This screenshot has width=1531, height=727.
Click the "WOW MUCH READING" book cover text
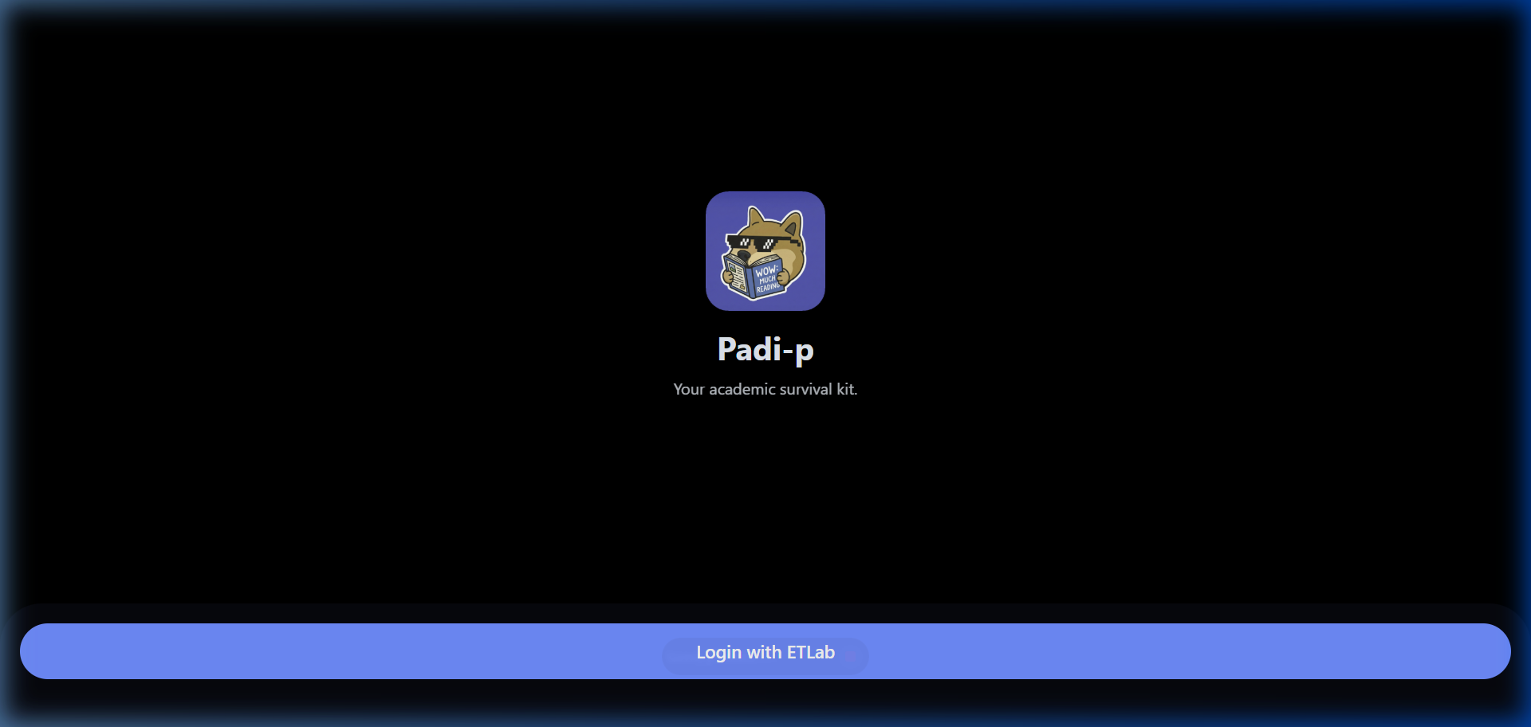[x=768, y=278]
